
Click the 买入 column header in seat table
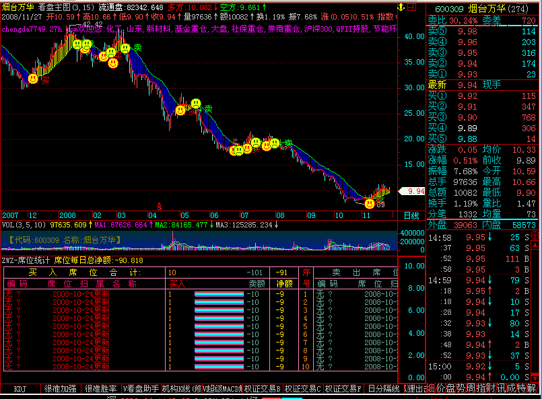click(177, 284)
